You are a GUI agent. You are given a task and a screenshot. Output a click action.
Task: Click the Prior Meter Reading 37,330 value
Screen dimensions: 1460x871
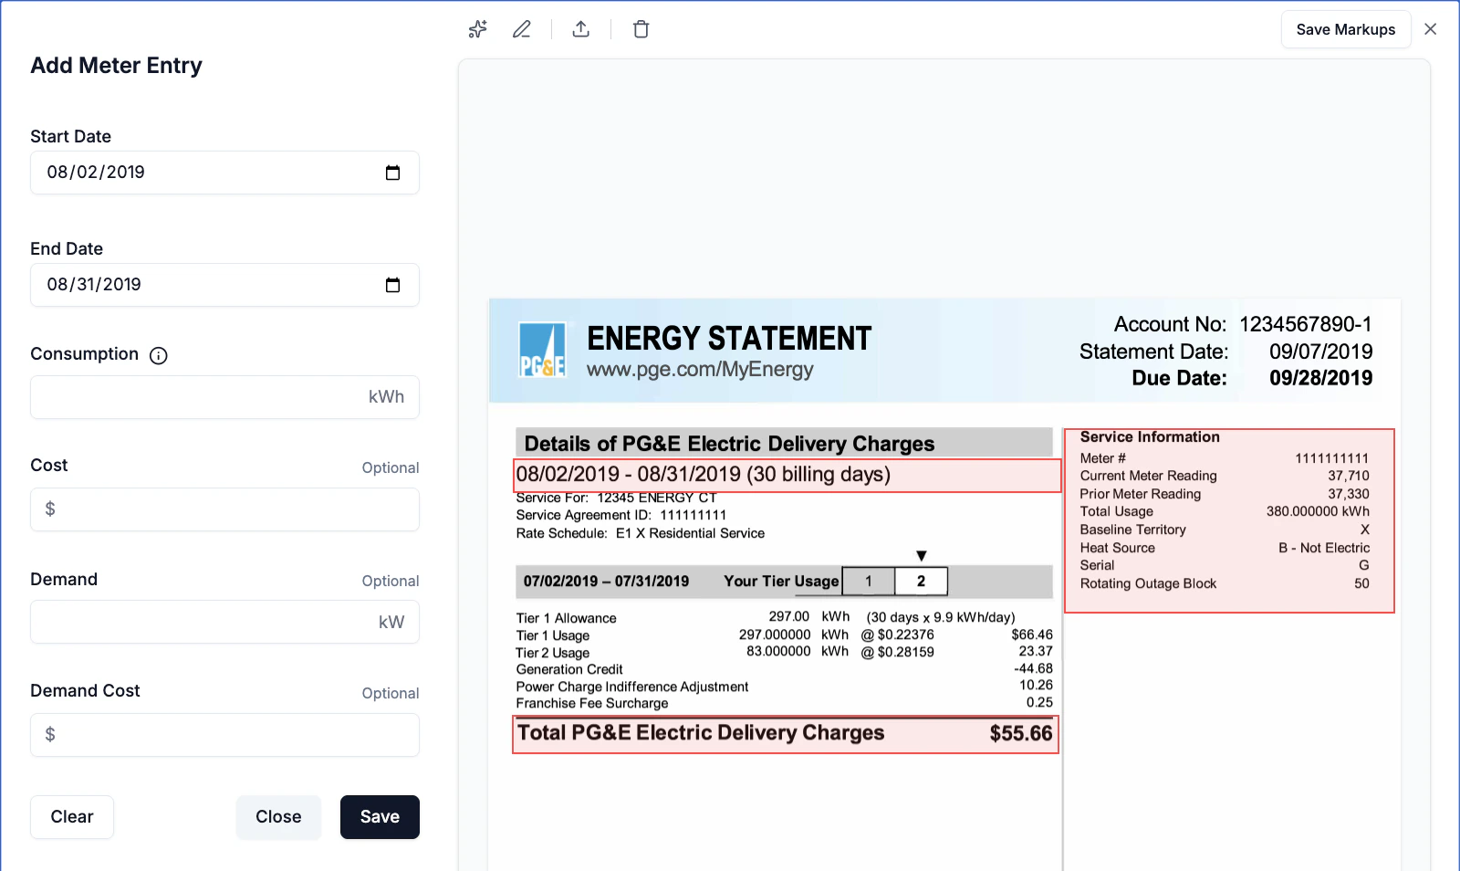point(1349,494)
